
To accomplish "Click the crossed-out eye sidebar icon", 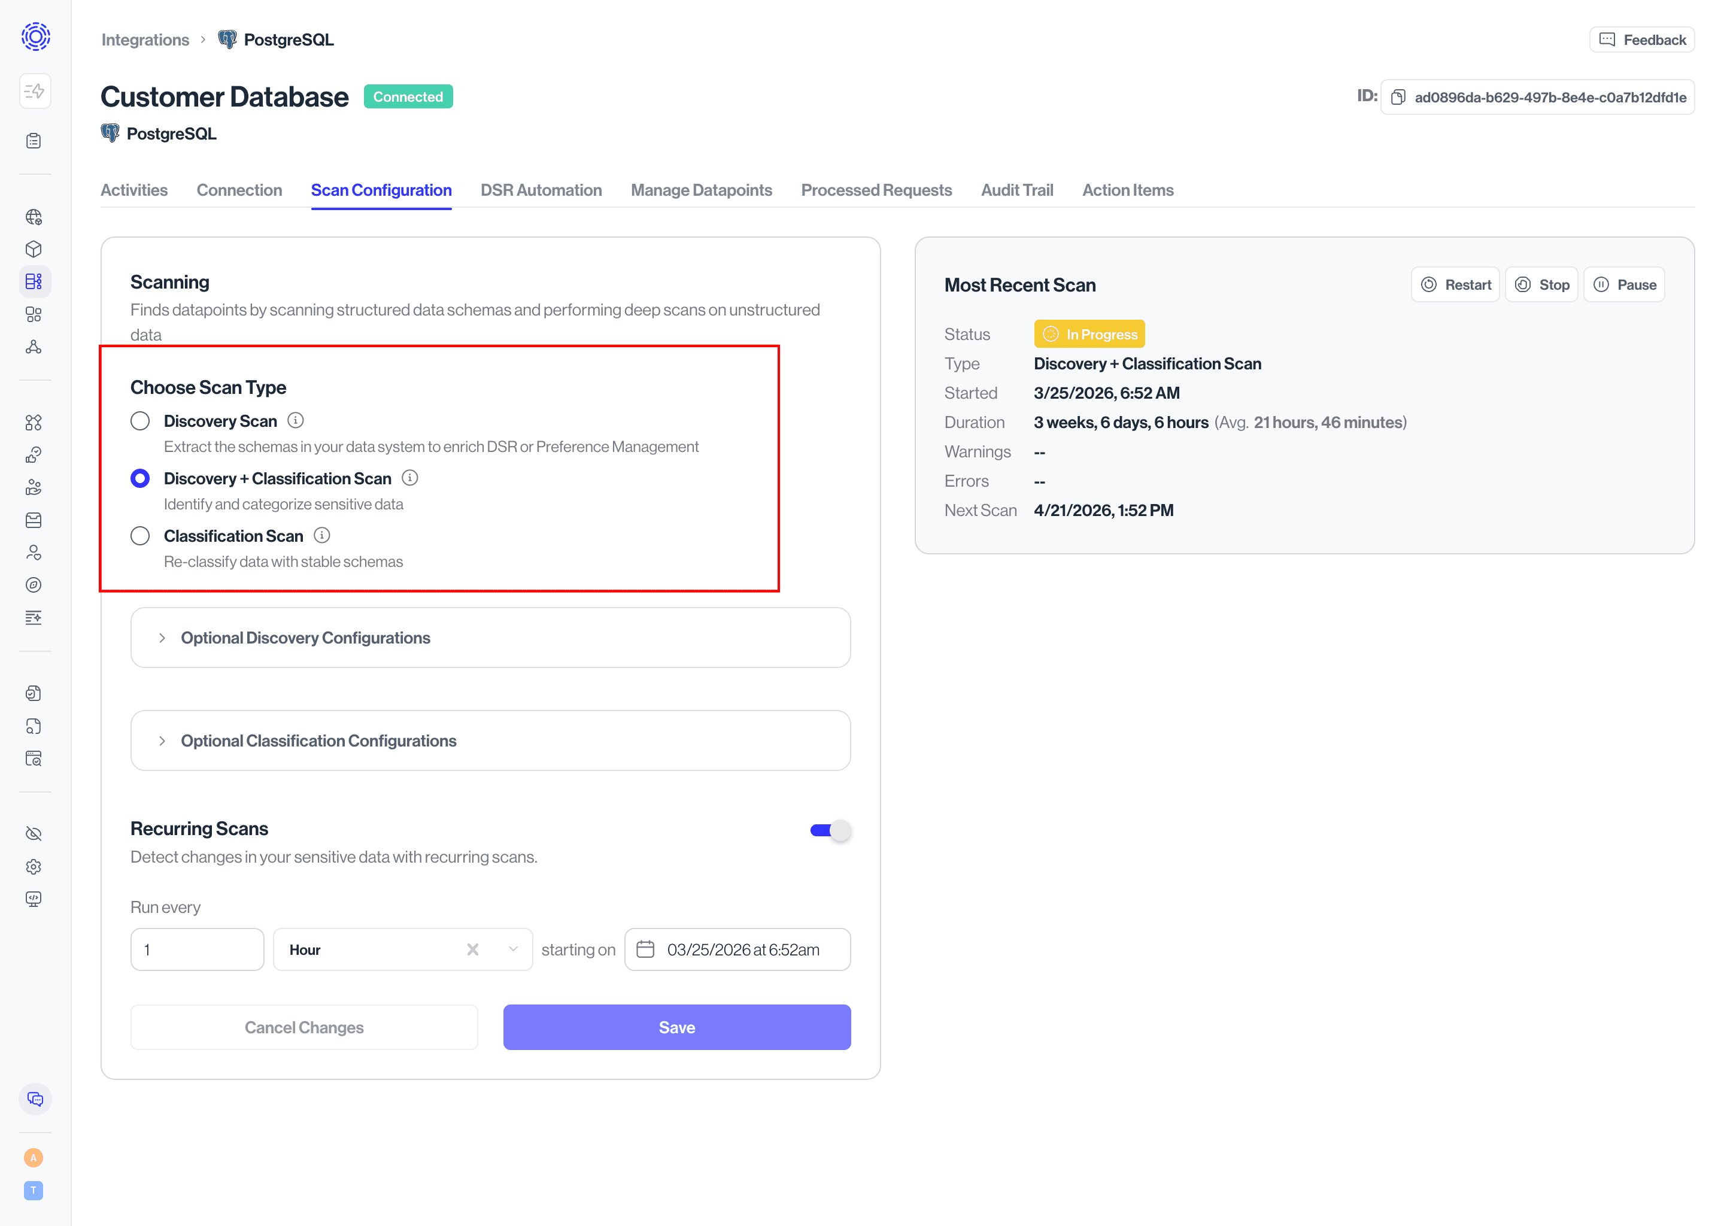I will click(x=33, y=833).
